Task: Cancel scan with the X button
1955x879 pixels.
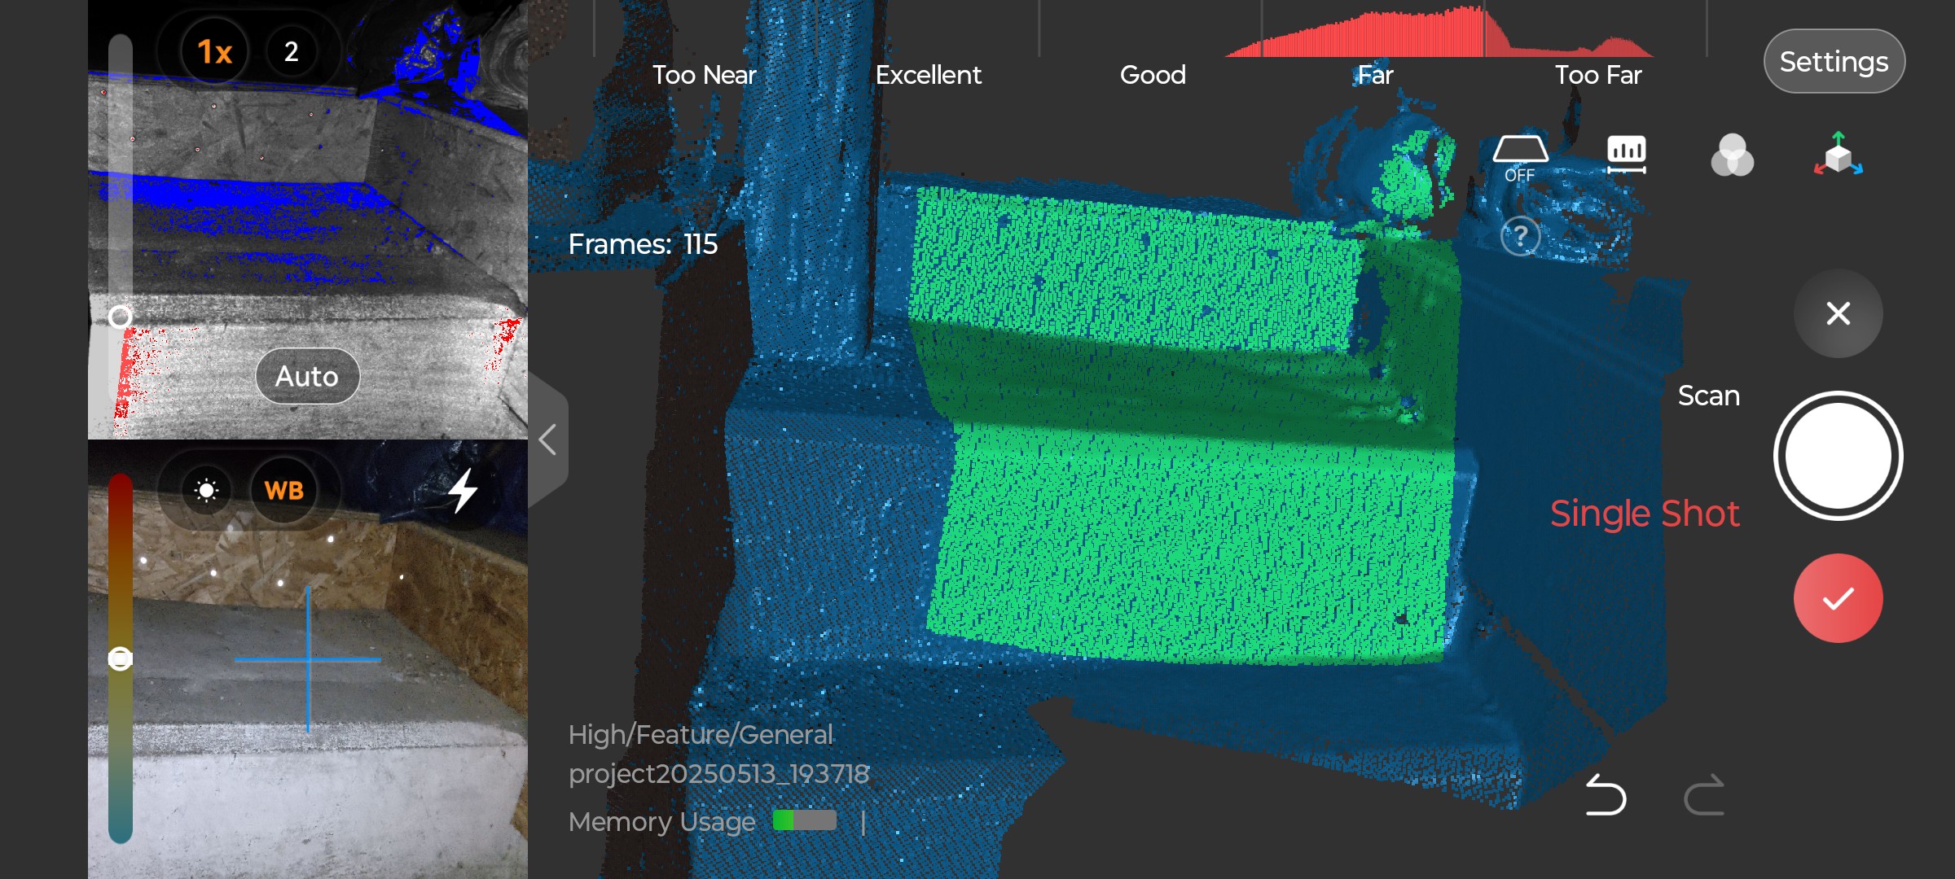Action: click(1838, 313)
